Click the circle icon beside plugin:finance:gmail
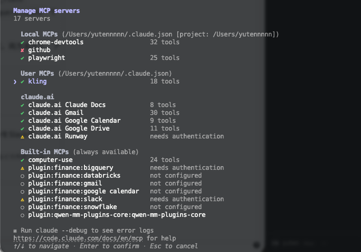This screenshot has width=361, height=252. pos(22,184)
